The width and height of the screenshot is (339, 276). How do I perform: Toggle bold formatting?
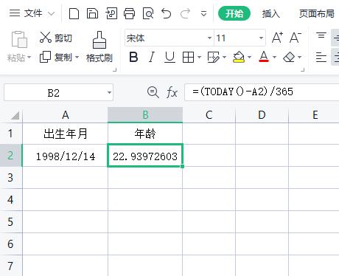tap(133, 58)
